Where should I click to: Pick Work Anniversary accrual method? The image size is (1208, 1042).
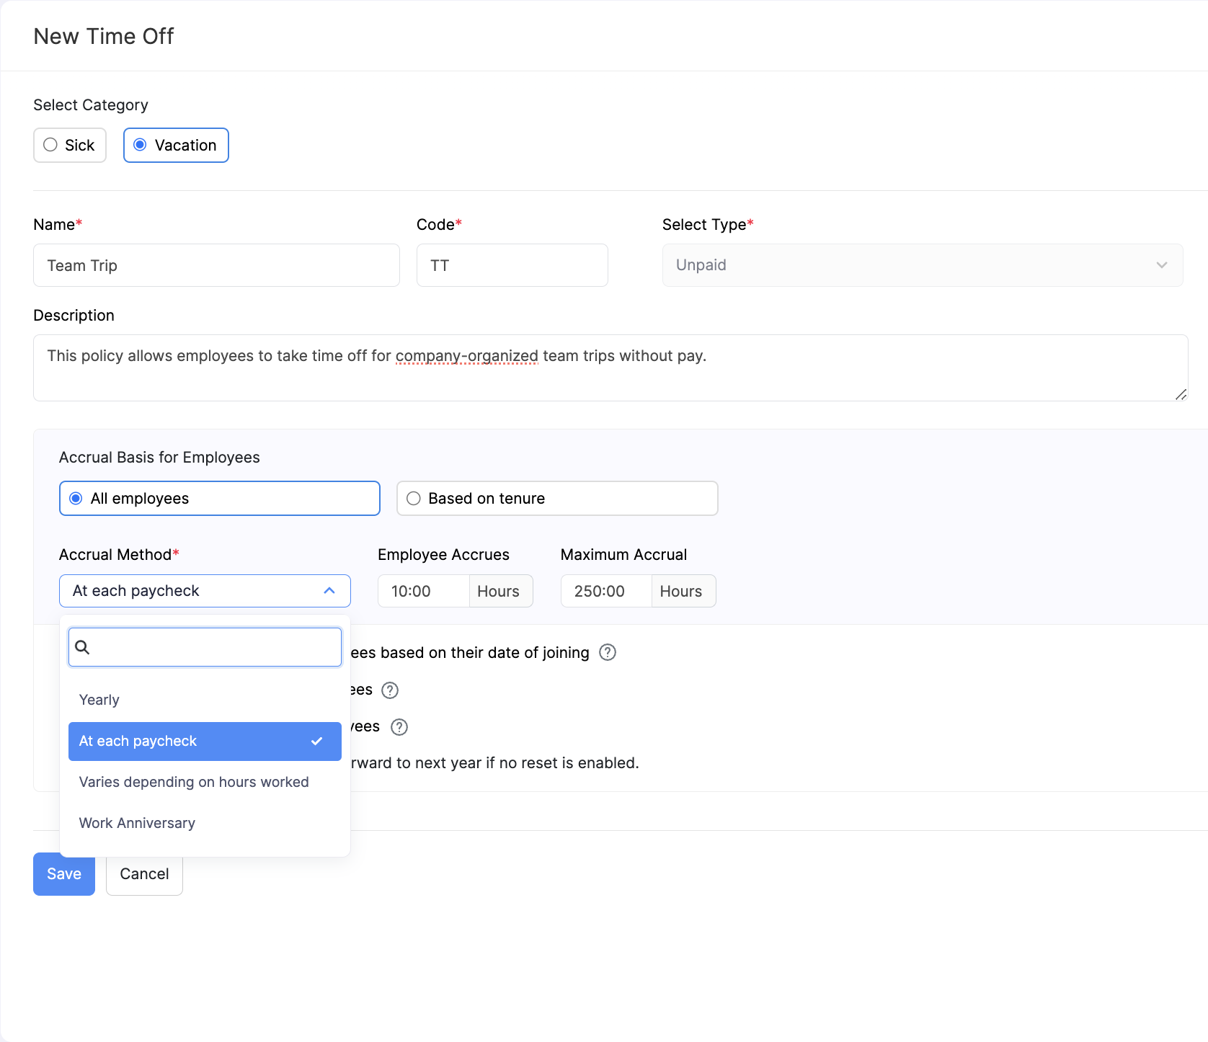pos(137,824)
